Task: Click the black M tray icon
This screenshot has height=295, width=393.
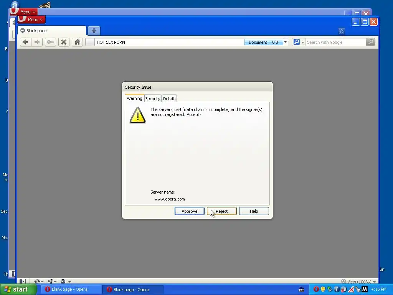Action: pos(365,289)
